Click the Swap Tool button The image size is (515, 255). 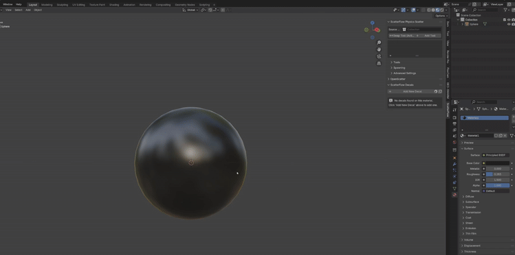click(402, 36)
